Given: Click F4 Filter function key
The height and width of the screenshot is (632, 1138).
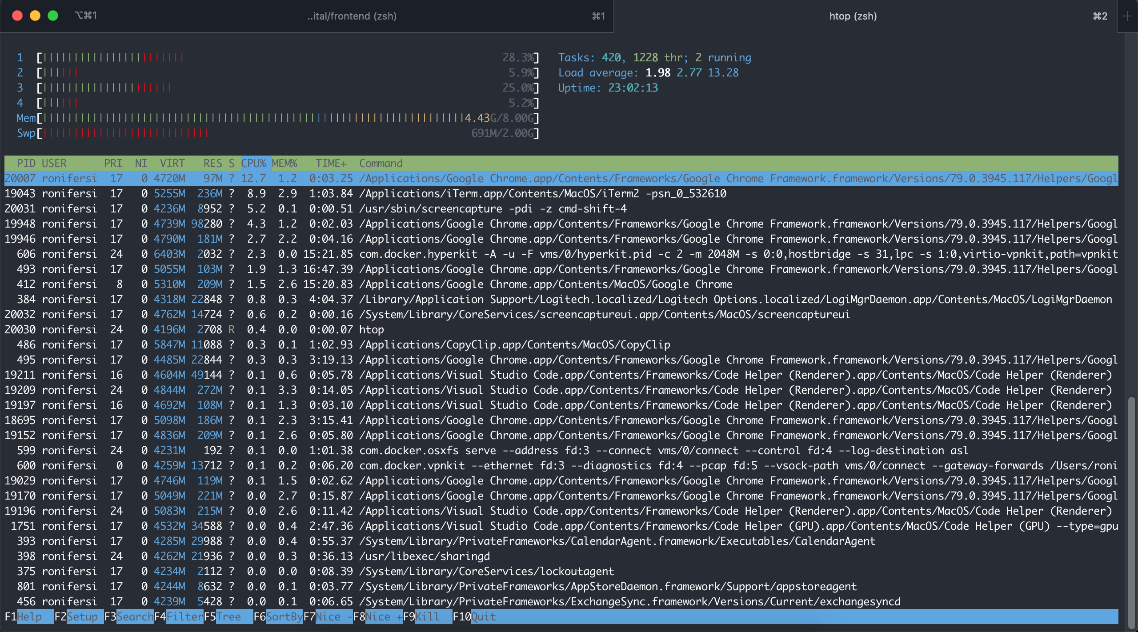Looking at the screenshot, I should [180, 620].
